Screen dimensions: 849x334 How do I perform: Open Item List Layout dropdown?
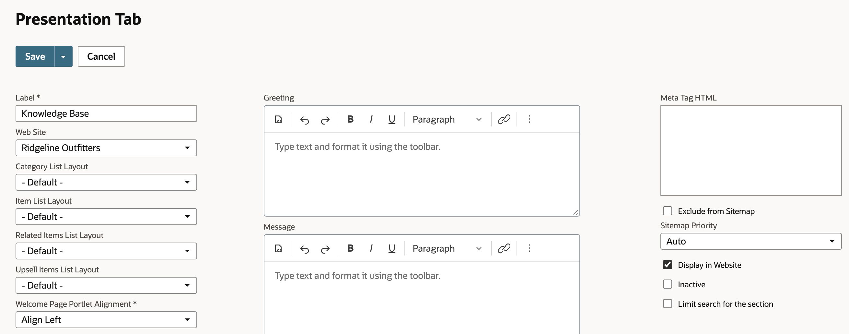coord(106,217)
